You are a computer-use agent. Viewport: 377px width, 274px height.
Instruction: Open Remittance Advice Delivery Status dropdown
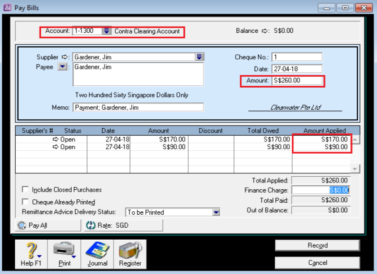pyautogui.click(x=216, y=212)
